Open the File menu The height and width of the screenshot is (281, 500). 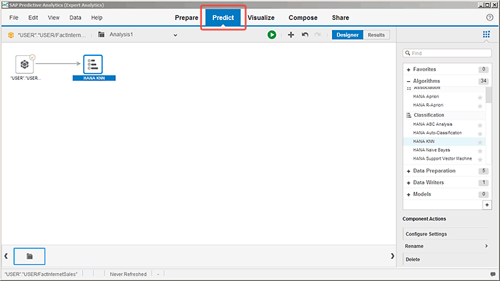[x=14, y=17]
